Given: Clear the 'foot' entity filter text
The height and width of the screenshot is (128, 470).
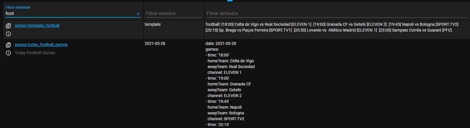Looking at the screenshot, I should pyautogui.click(x=138, y=14).
